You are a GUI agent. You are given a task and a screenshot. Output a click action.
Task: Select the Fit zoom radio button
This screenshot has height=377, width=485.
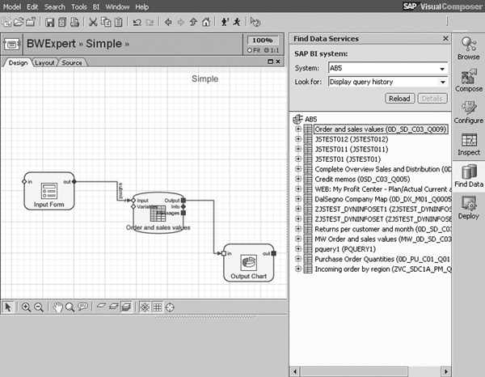tap(250, 49)
